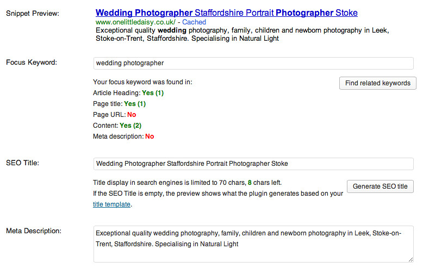Click the red Page URL No result
The width and height of the screenshot is (423, 268).
click(x=132, y=115)
